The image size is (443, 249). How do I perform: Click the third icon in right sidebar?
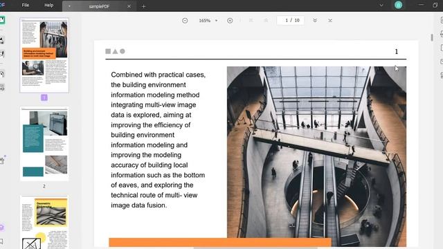click(442, 48)
